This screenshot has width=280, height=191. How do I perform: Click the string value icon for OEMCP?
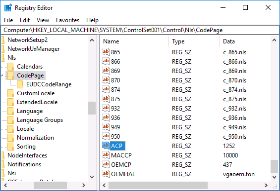point(106,164)
